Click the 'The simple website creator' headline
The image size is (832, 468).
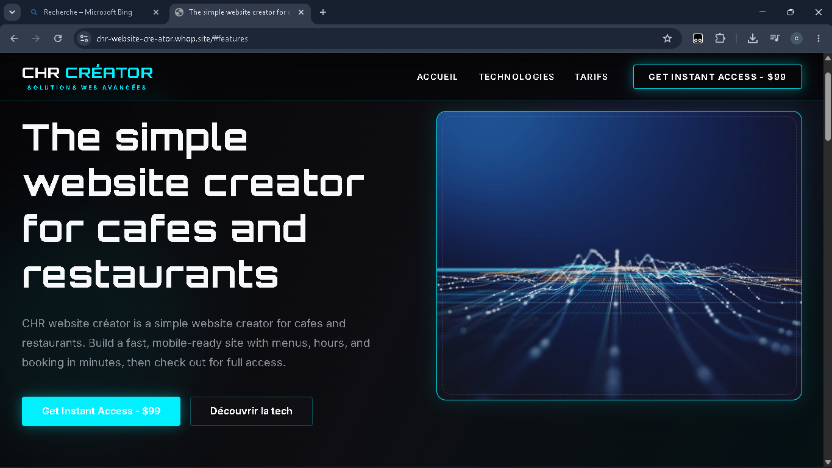click(193, 205)
